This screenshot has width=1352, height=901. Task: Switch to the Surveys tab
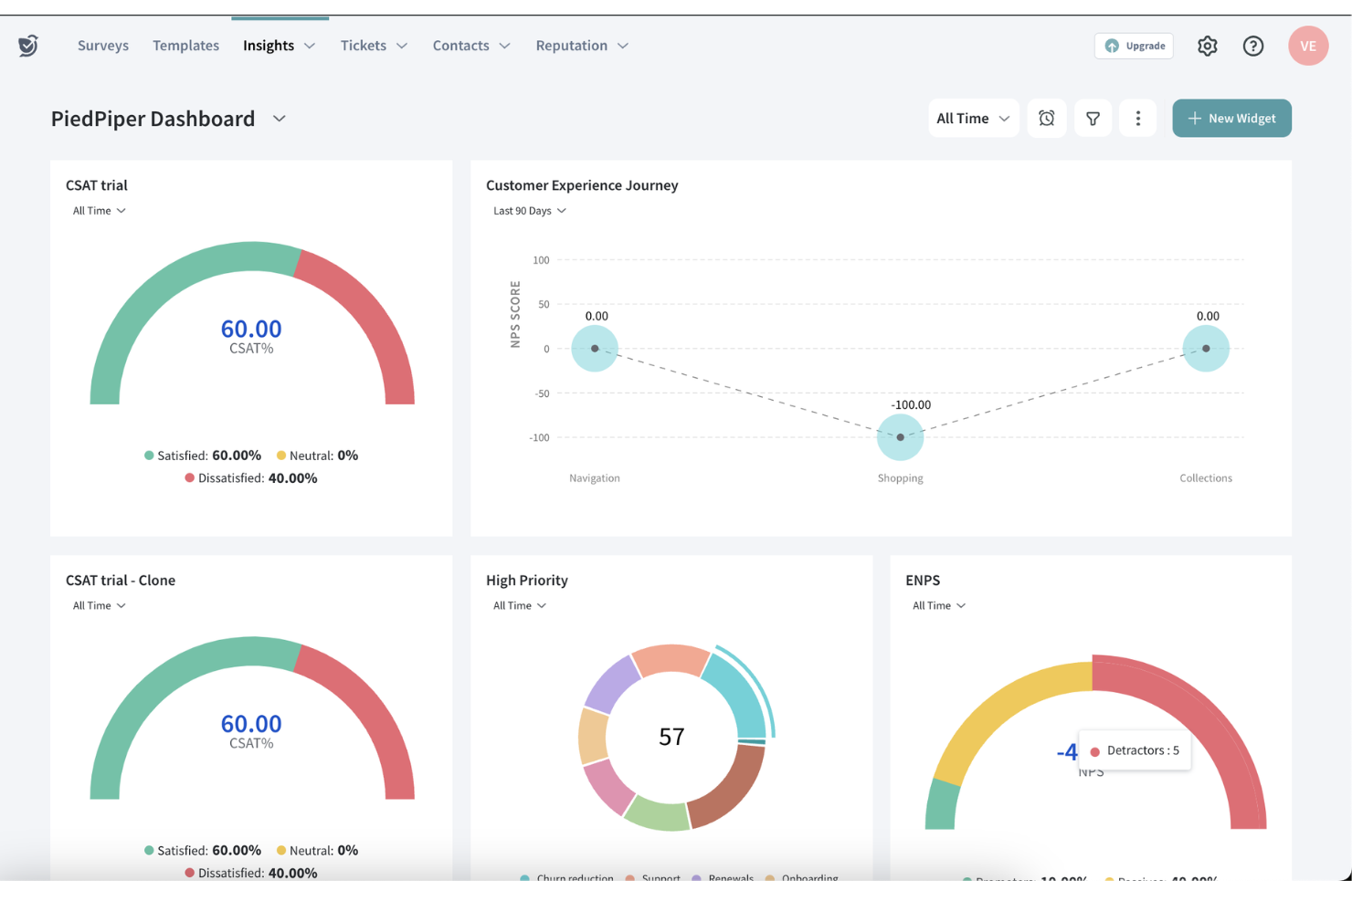click(102, 45)
